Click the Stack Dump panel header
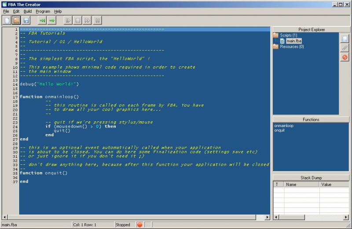This screenshot has width=352, height=229. [311, 178]
